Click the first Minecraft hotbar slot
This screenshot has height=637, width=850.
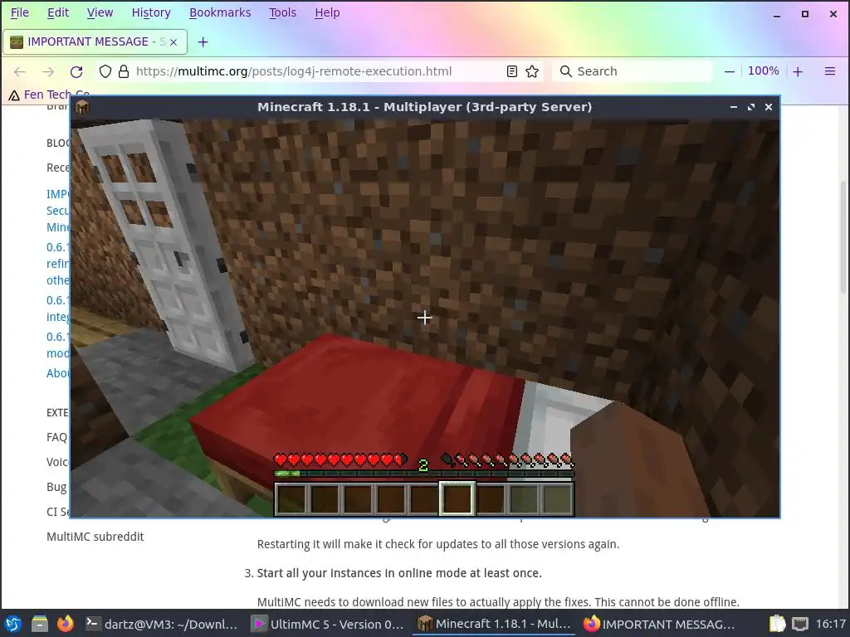(x=291, y=498)
